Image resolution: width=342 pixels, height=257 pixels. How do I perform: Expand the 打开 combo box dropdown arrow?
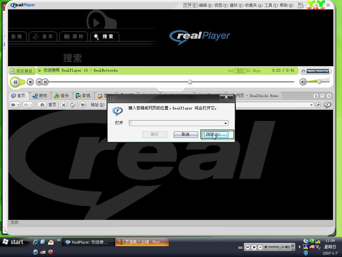[x=225, y=123]
